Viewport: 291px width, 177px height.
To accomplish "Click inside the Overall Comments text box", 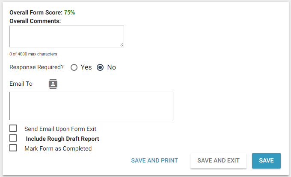I will click(66, 36).
